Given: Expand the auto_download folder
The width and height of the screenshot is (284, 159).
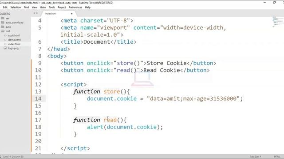Looking at the screenshot, I should point(15,23).
